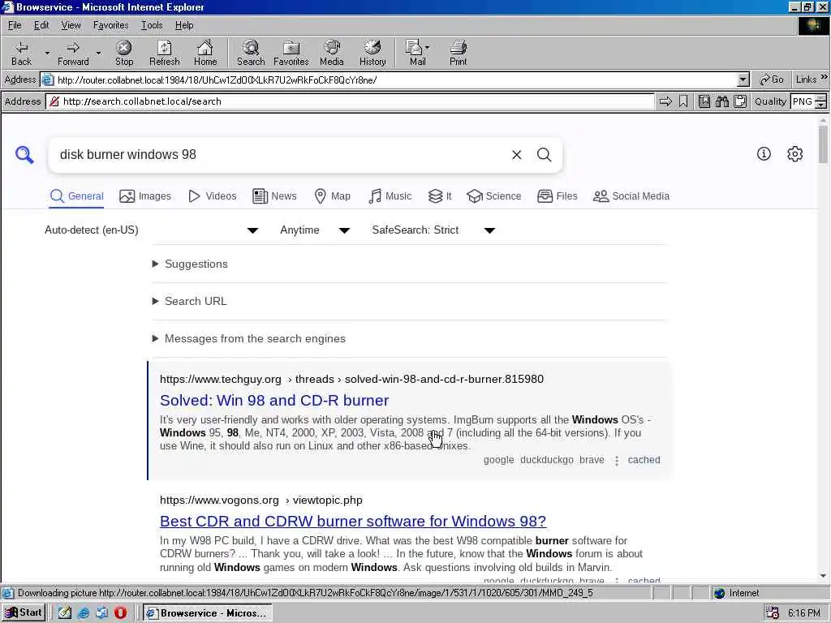
Task: Click duckduckgo link under techguy result
Action: [x=546, y=460]
